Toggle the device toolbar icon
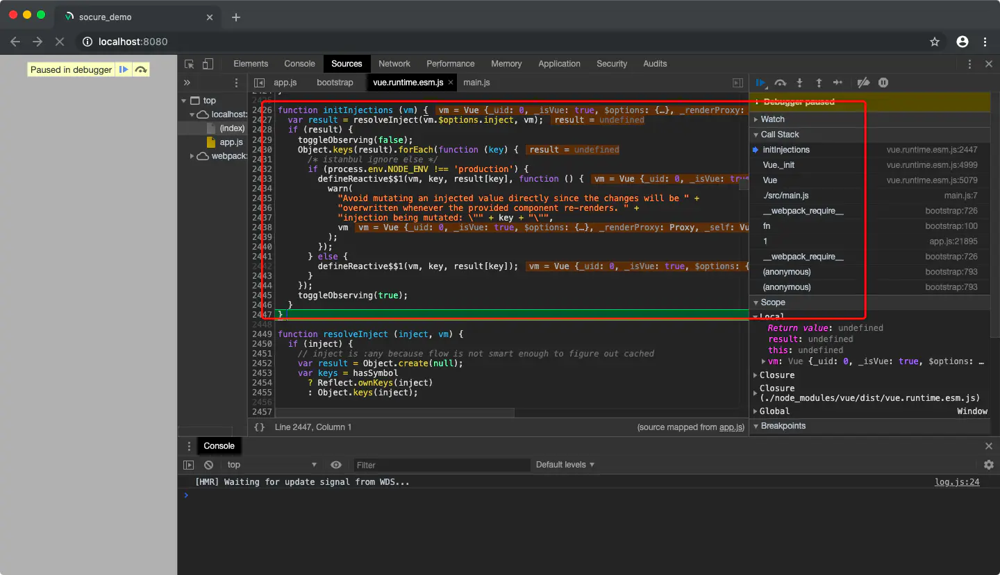Screen dimensions: 1000x575 point(208,64)
